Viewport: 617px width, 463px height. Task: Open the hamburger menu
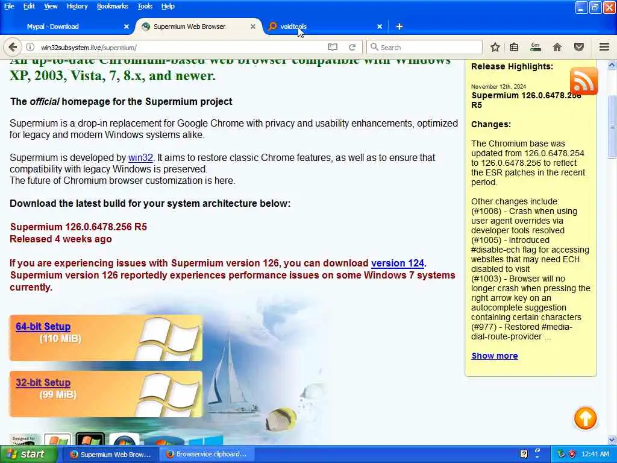[604, 47]
